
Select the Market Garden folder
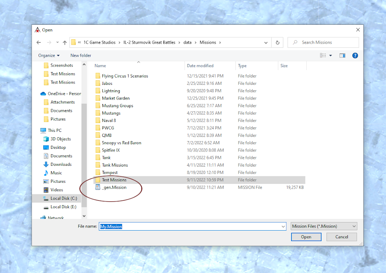click(x=115, y=98)
